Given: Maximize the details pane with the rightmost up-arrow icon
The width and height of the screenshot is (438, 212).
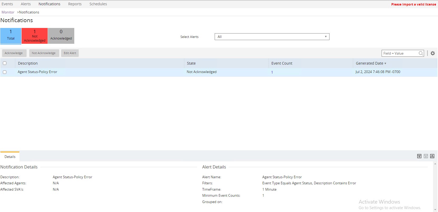Looking at the screenshot, I should click(432, 156).
